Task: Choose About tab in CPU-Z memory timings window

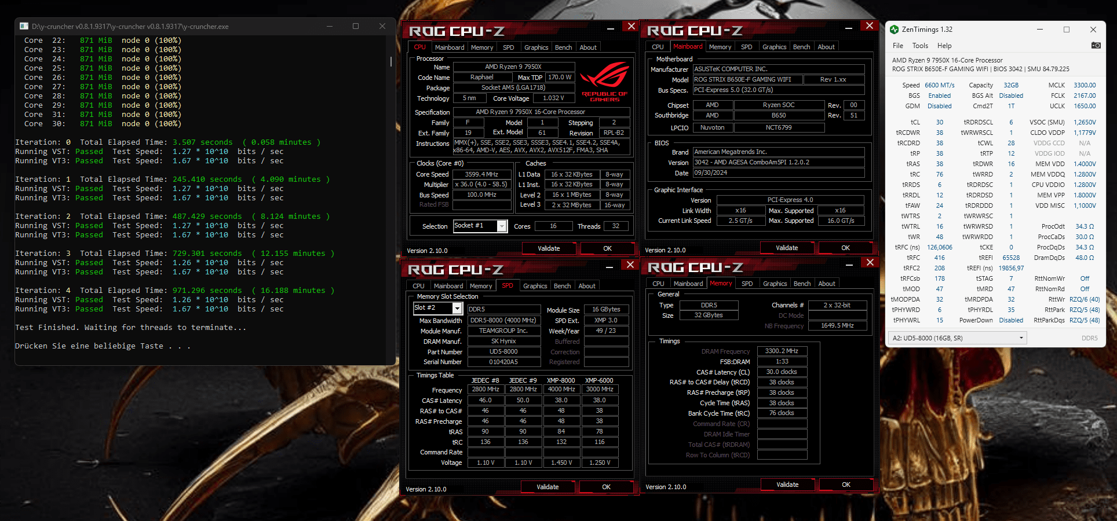Action: coord(827,284)
